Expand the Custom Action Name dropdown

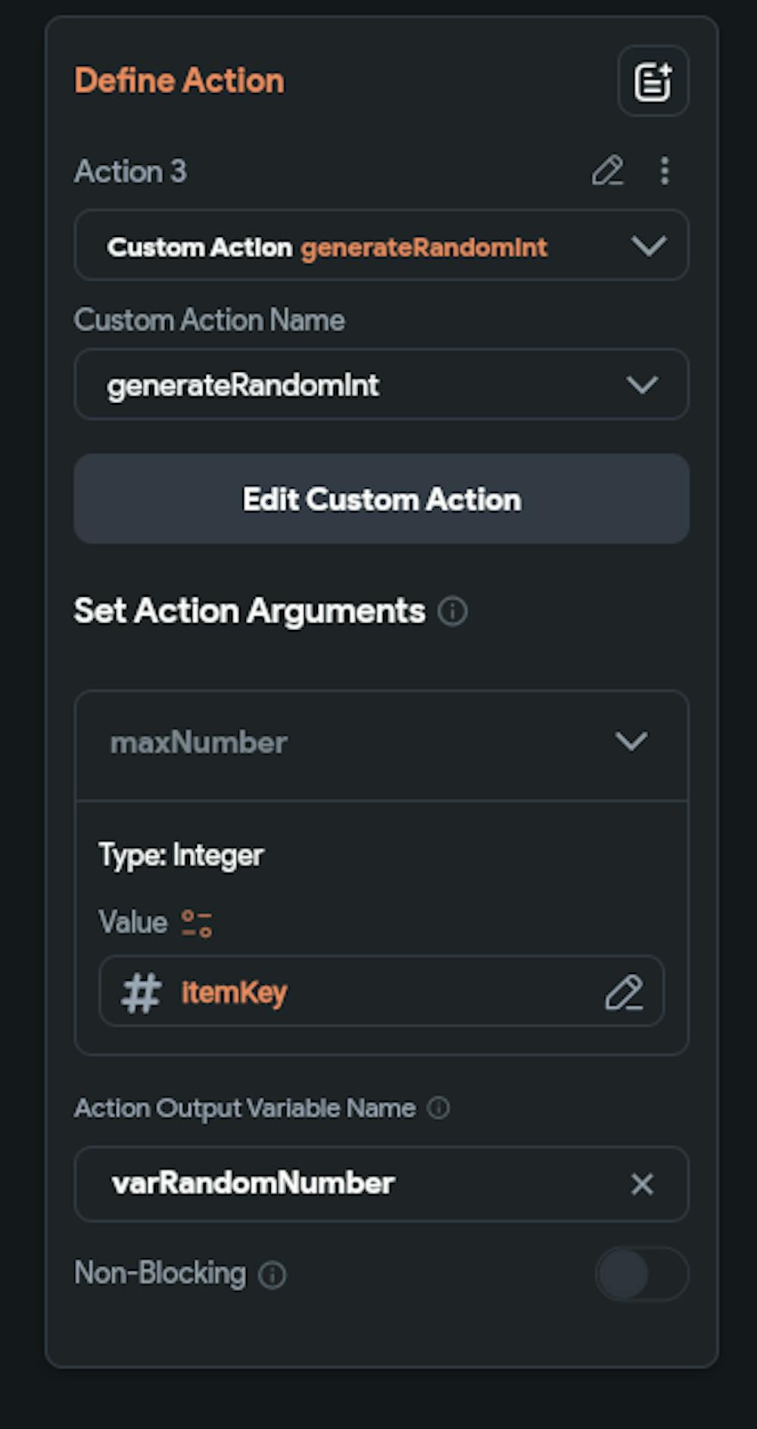pyautogui.click(x=642, y=385)
